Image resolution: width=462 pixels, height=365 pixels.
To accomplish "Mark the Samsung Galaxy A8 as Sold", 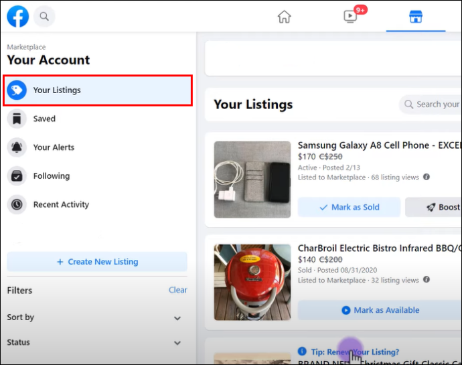I will pos(349,207).
